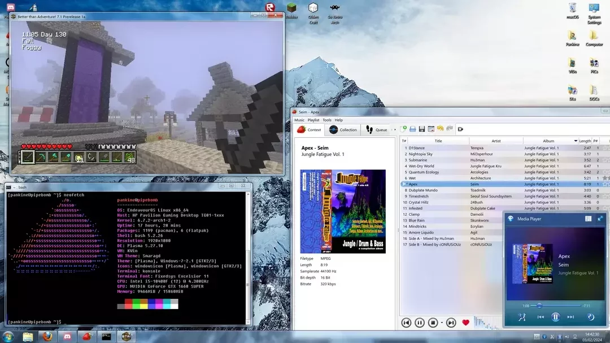Switch to the BTA Minecraft taskbar button
Screen dimensions: 610x343
pos(126,336)
